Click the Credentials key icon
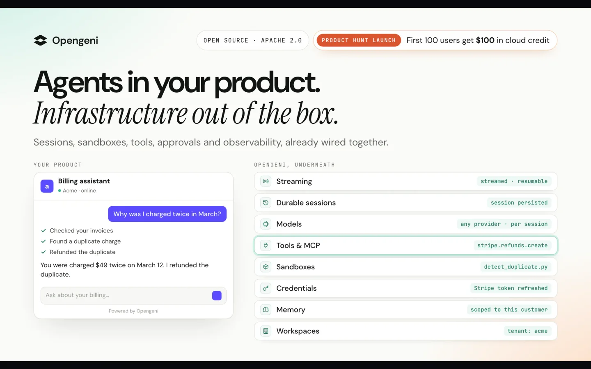This screenshot has width=591, height=369. click(266, 288)
